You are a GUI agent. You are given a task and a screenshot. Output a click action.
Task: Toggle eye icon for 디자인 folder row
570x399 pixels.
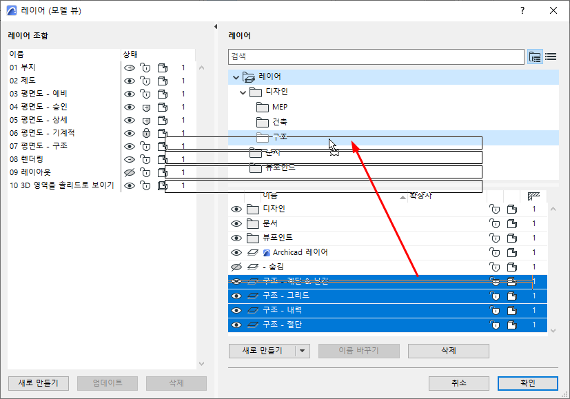pos(236,209)
